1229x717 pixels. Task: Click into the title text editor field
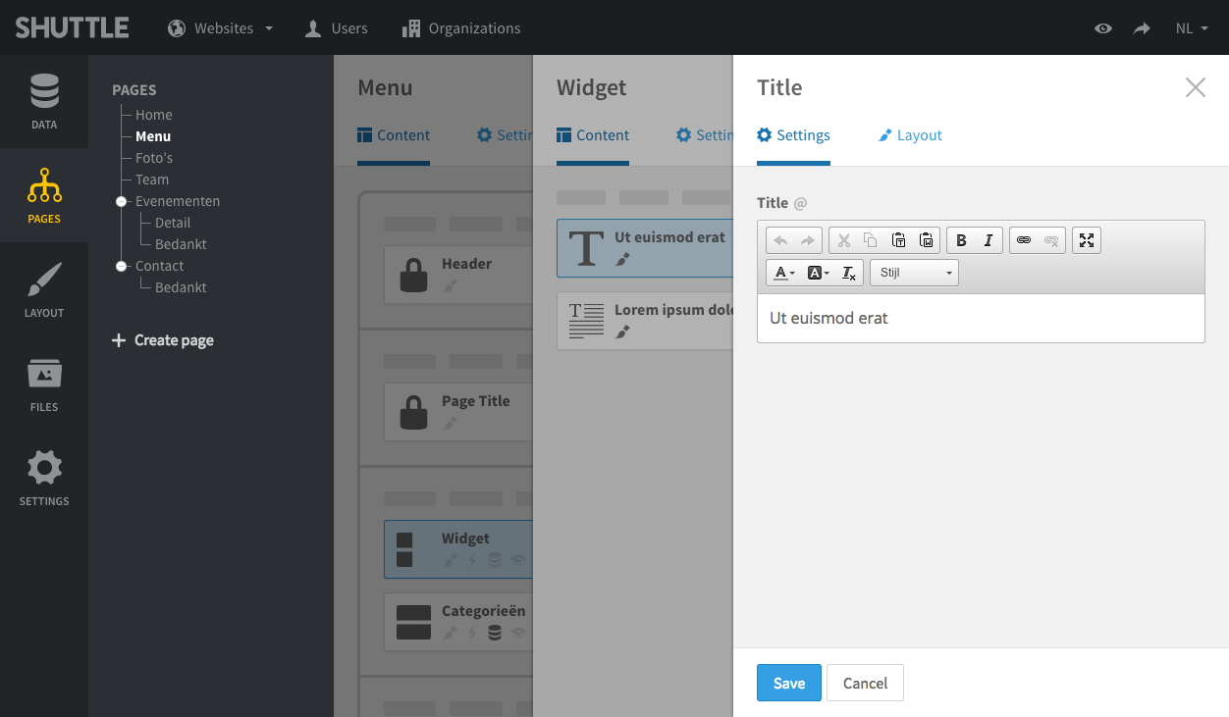coord(980,319)
